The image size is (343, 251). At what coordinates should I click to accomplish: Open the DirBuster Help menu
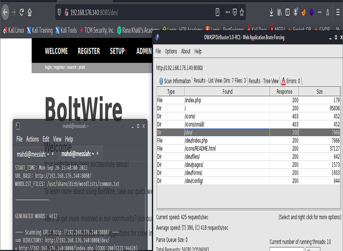(x=198, y=51)
